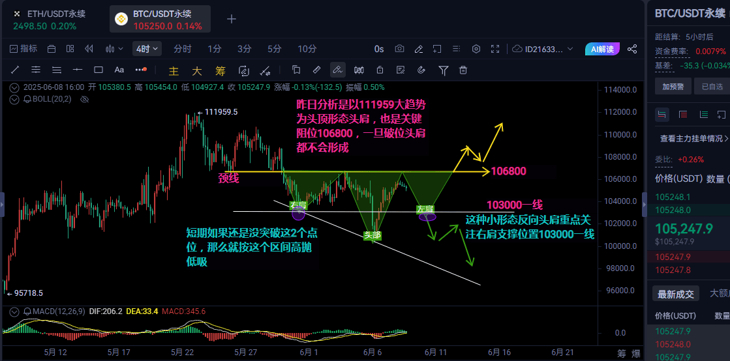Add a new chart tab with plus
The width and height of the screenshot is (730, 361).
coord(231,19)
